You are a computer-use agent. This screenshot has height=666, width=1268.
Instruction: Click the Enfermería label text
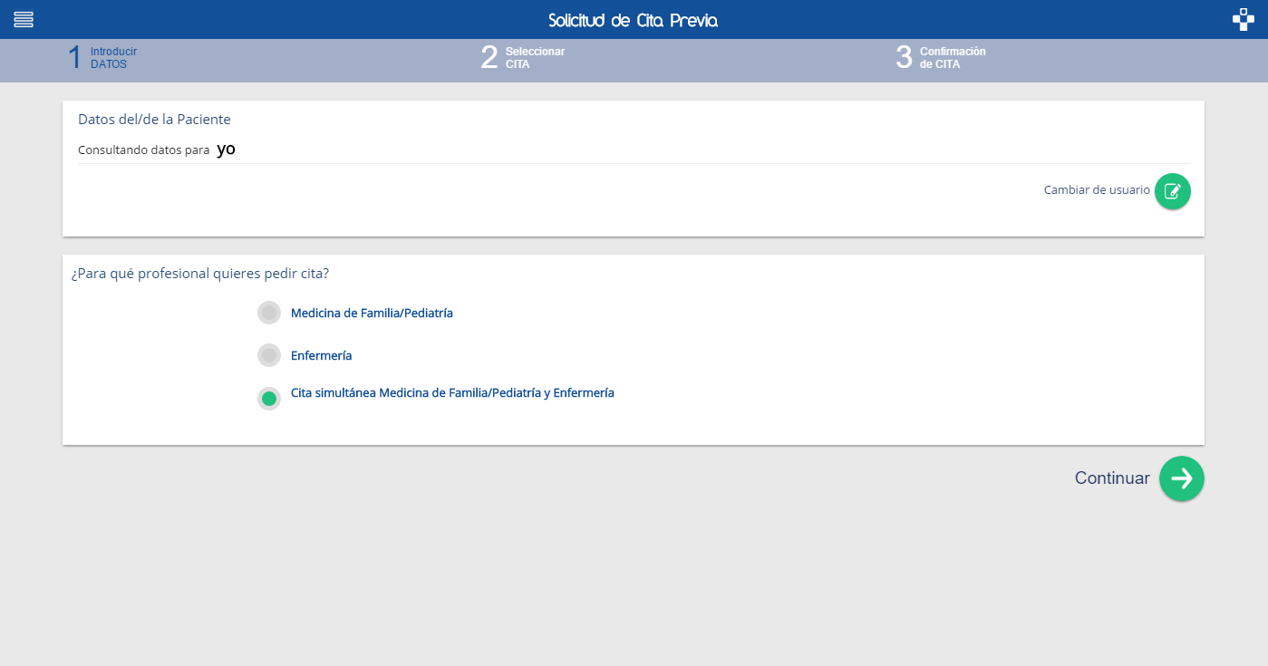tap(321, 356)
